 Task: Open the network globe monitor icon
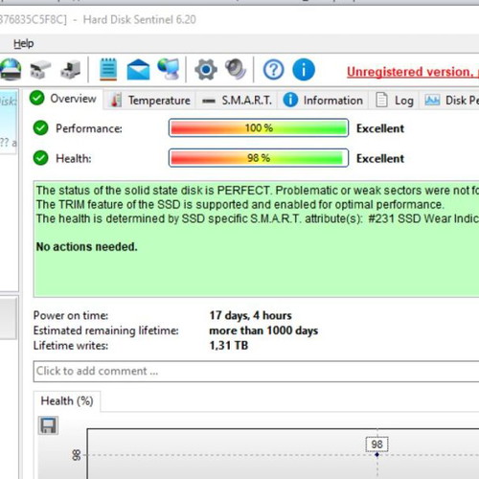169,69
